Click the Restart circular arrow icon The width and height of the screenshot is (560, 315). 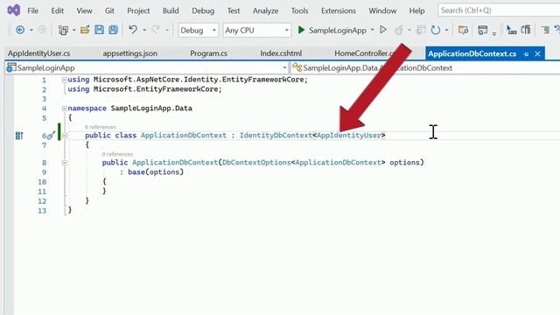pyautogui.click(x=436, y=30)
